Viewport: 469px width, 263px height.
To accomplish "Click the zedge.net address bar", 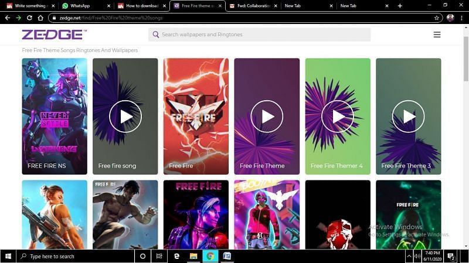I will pyautogui.click(x=235, y=18).
